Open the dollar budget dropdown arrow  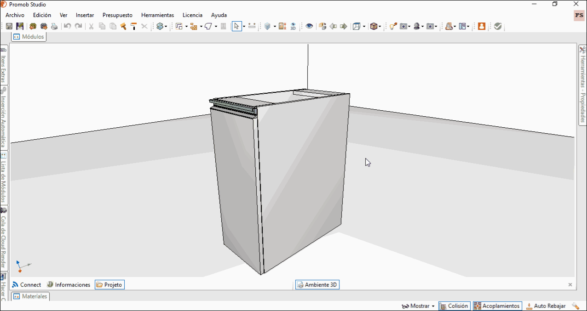pyautogui.click(x=166, y=27)
